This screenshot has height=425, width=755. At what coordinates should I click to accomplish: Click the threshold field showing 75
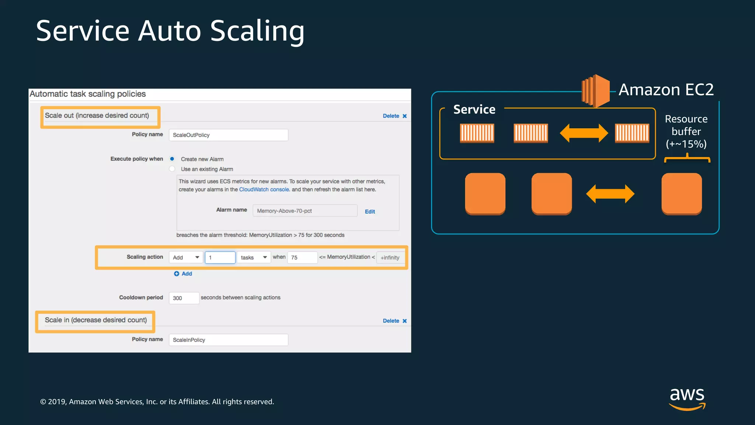coord(302,258)
